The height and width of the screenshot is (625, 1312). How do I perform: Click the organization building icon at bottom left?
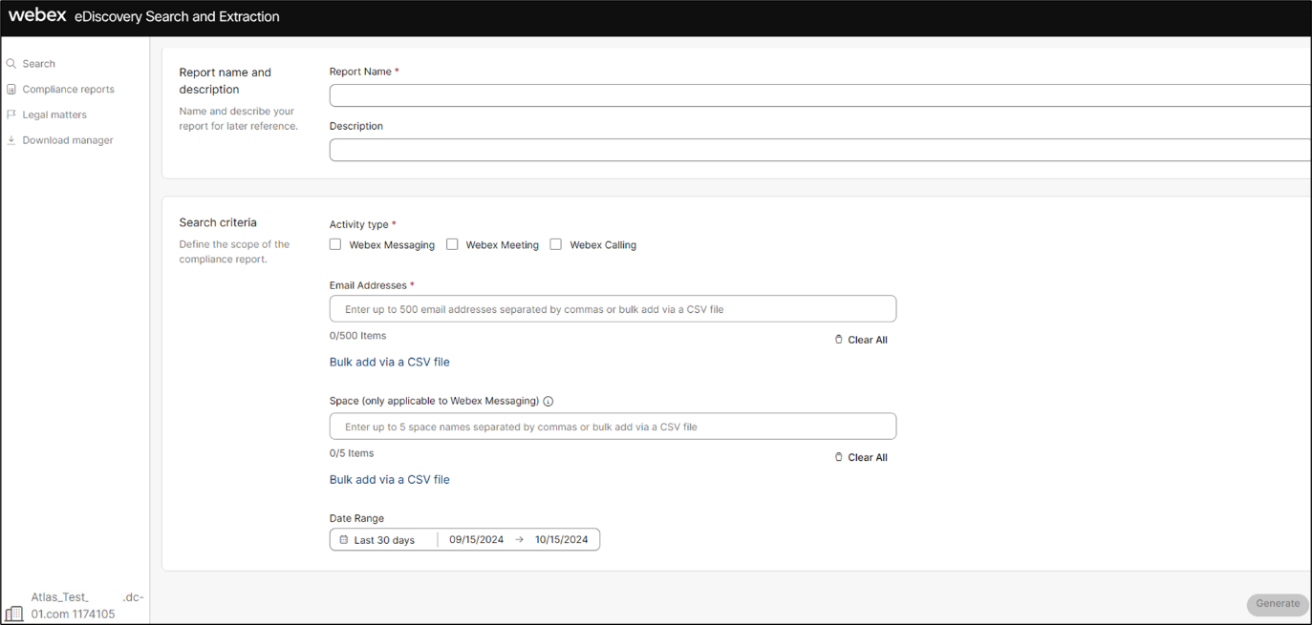point(14,613)
